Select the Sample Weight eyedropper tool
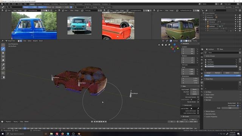 [x=3, y=65]
